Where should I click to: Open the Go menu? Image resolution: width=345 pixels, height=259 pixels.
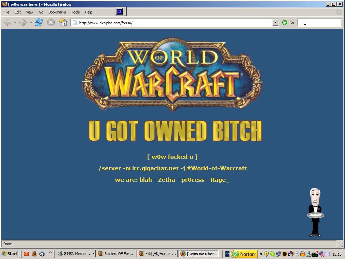[x=41, y=12]
